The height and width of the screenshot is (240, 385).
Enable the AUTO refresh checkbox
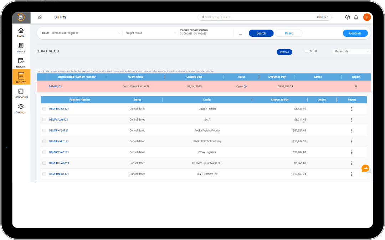[x=307, y=51]
